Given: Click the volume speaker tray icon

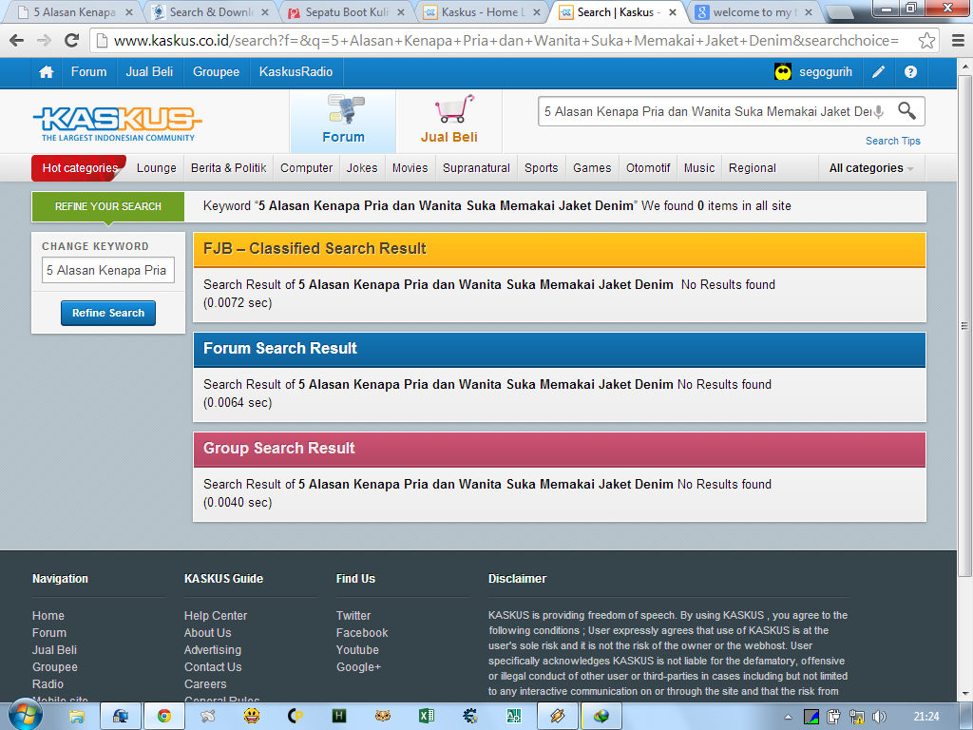Looking at the screenshot, I should coord(879,717).
